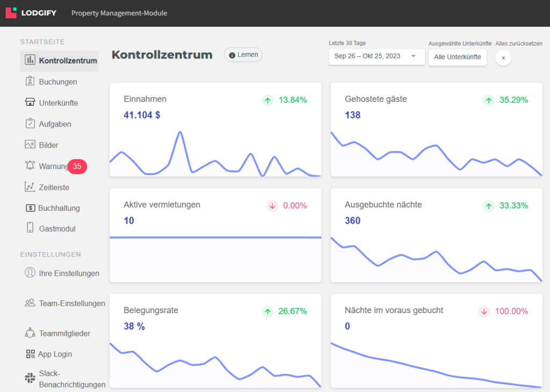550x392 pixels.
Task: Reset all filters with the x button
Action: click(x=503, y=58)
